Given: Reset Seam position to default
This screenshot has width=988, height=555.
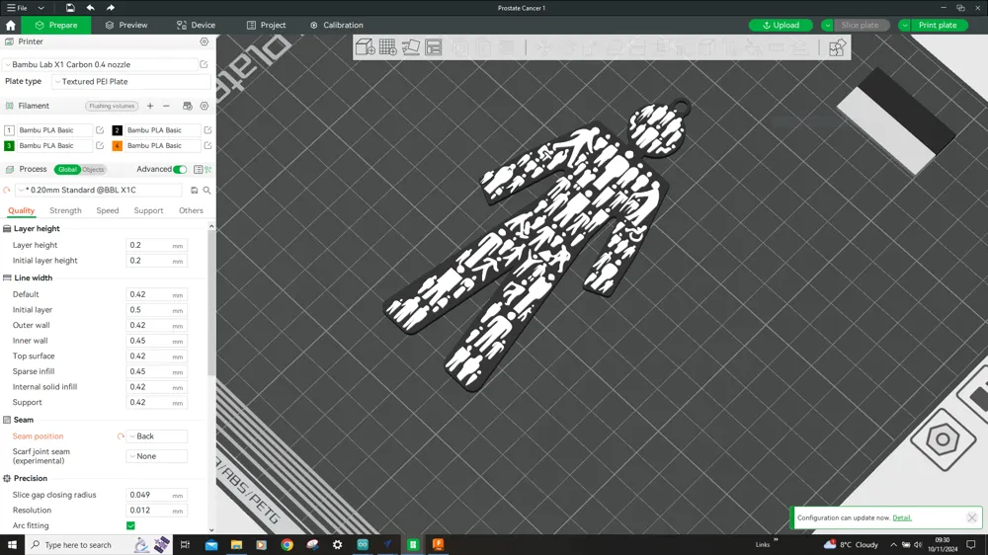Looking at the screenshot, I should [121, 436].
